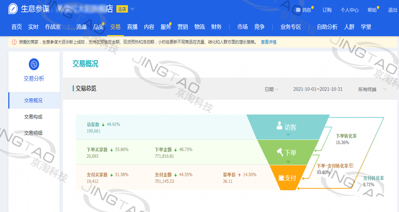
Task: Open the 日期 dropdown
Action: coord(271,89)
